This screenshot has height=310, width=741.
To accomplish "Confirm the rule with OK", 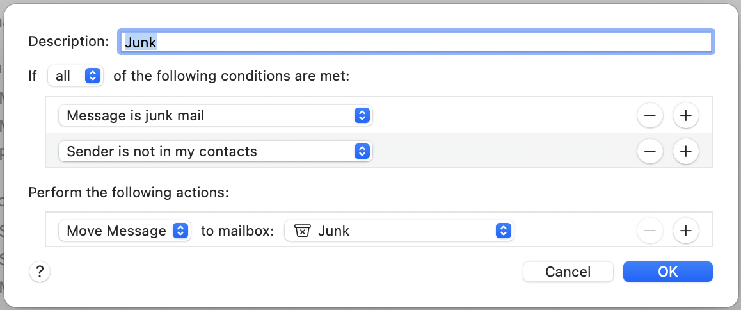I will pos(667,272).
